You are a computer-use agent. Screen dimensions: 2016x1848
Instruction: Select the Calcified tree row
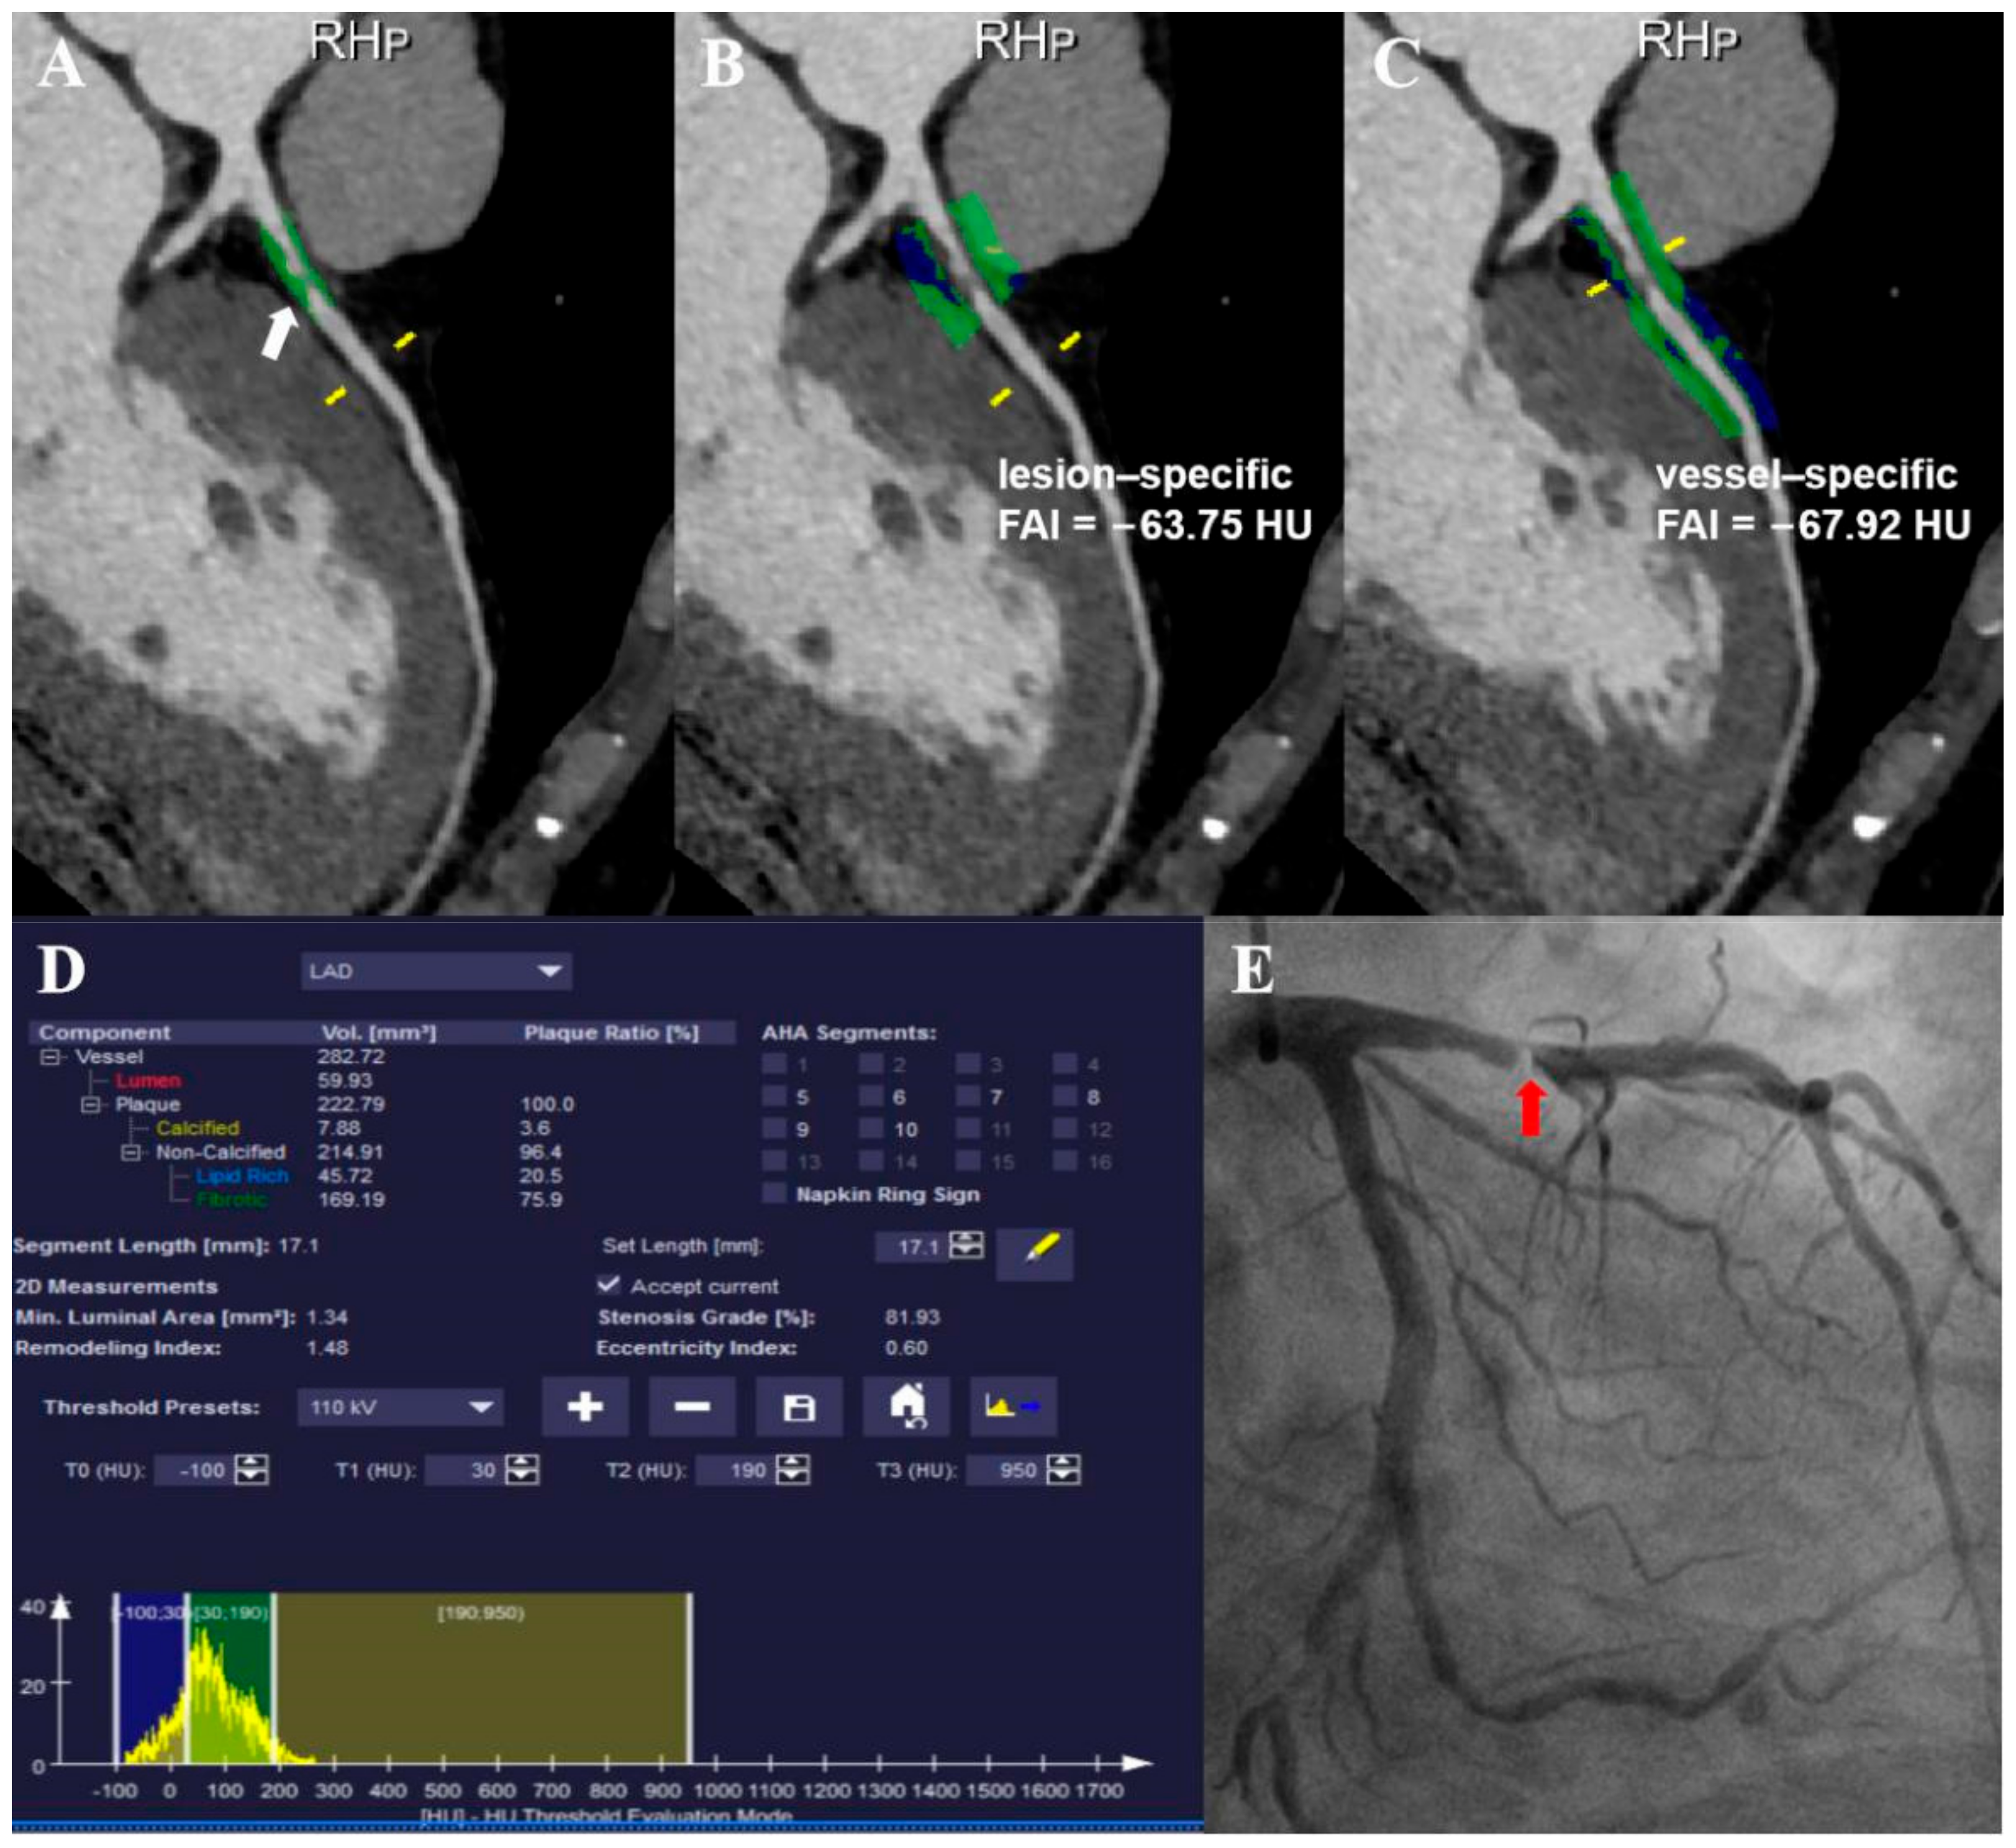(197, 1128)
